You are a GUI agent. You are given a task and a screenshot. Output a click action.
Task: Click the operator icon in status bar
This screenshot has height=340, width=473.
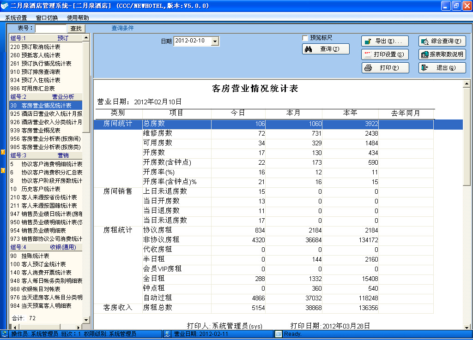[5, 334]
